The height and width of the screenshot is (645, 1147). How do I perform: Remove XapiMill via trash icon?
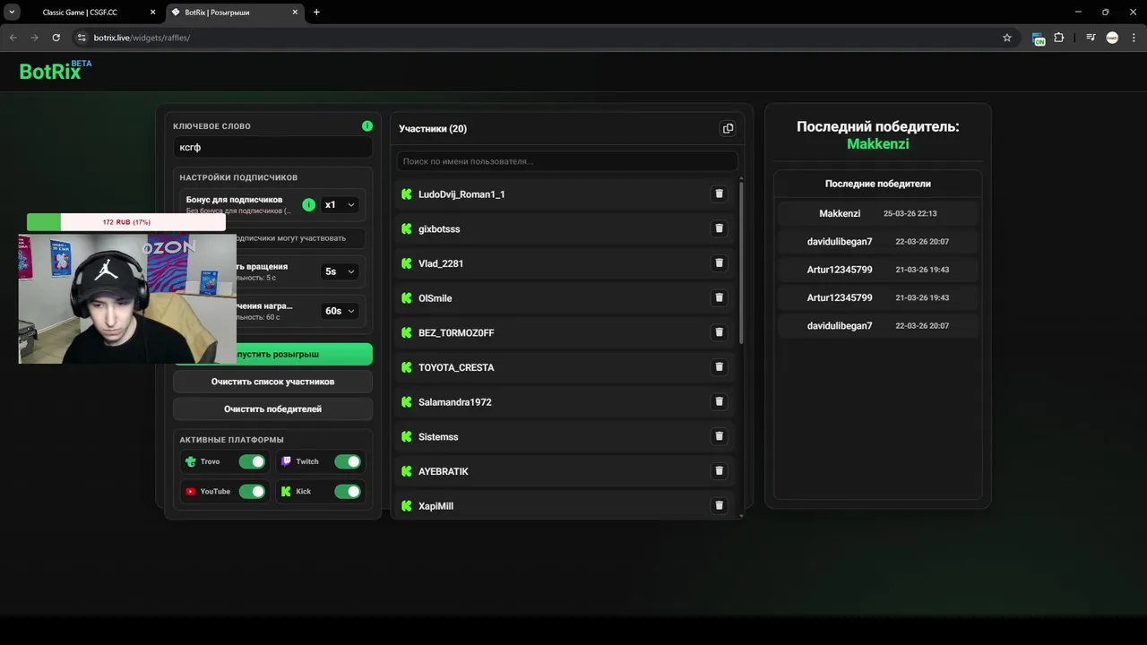pyautogui.click(x=719, y=505)
